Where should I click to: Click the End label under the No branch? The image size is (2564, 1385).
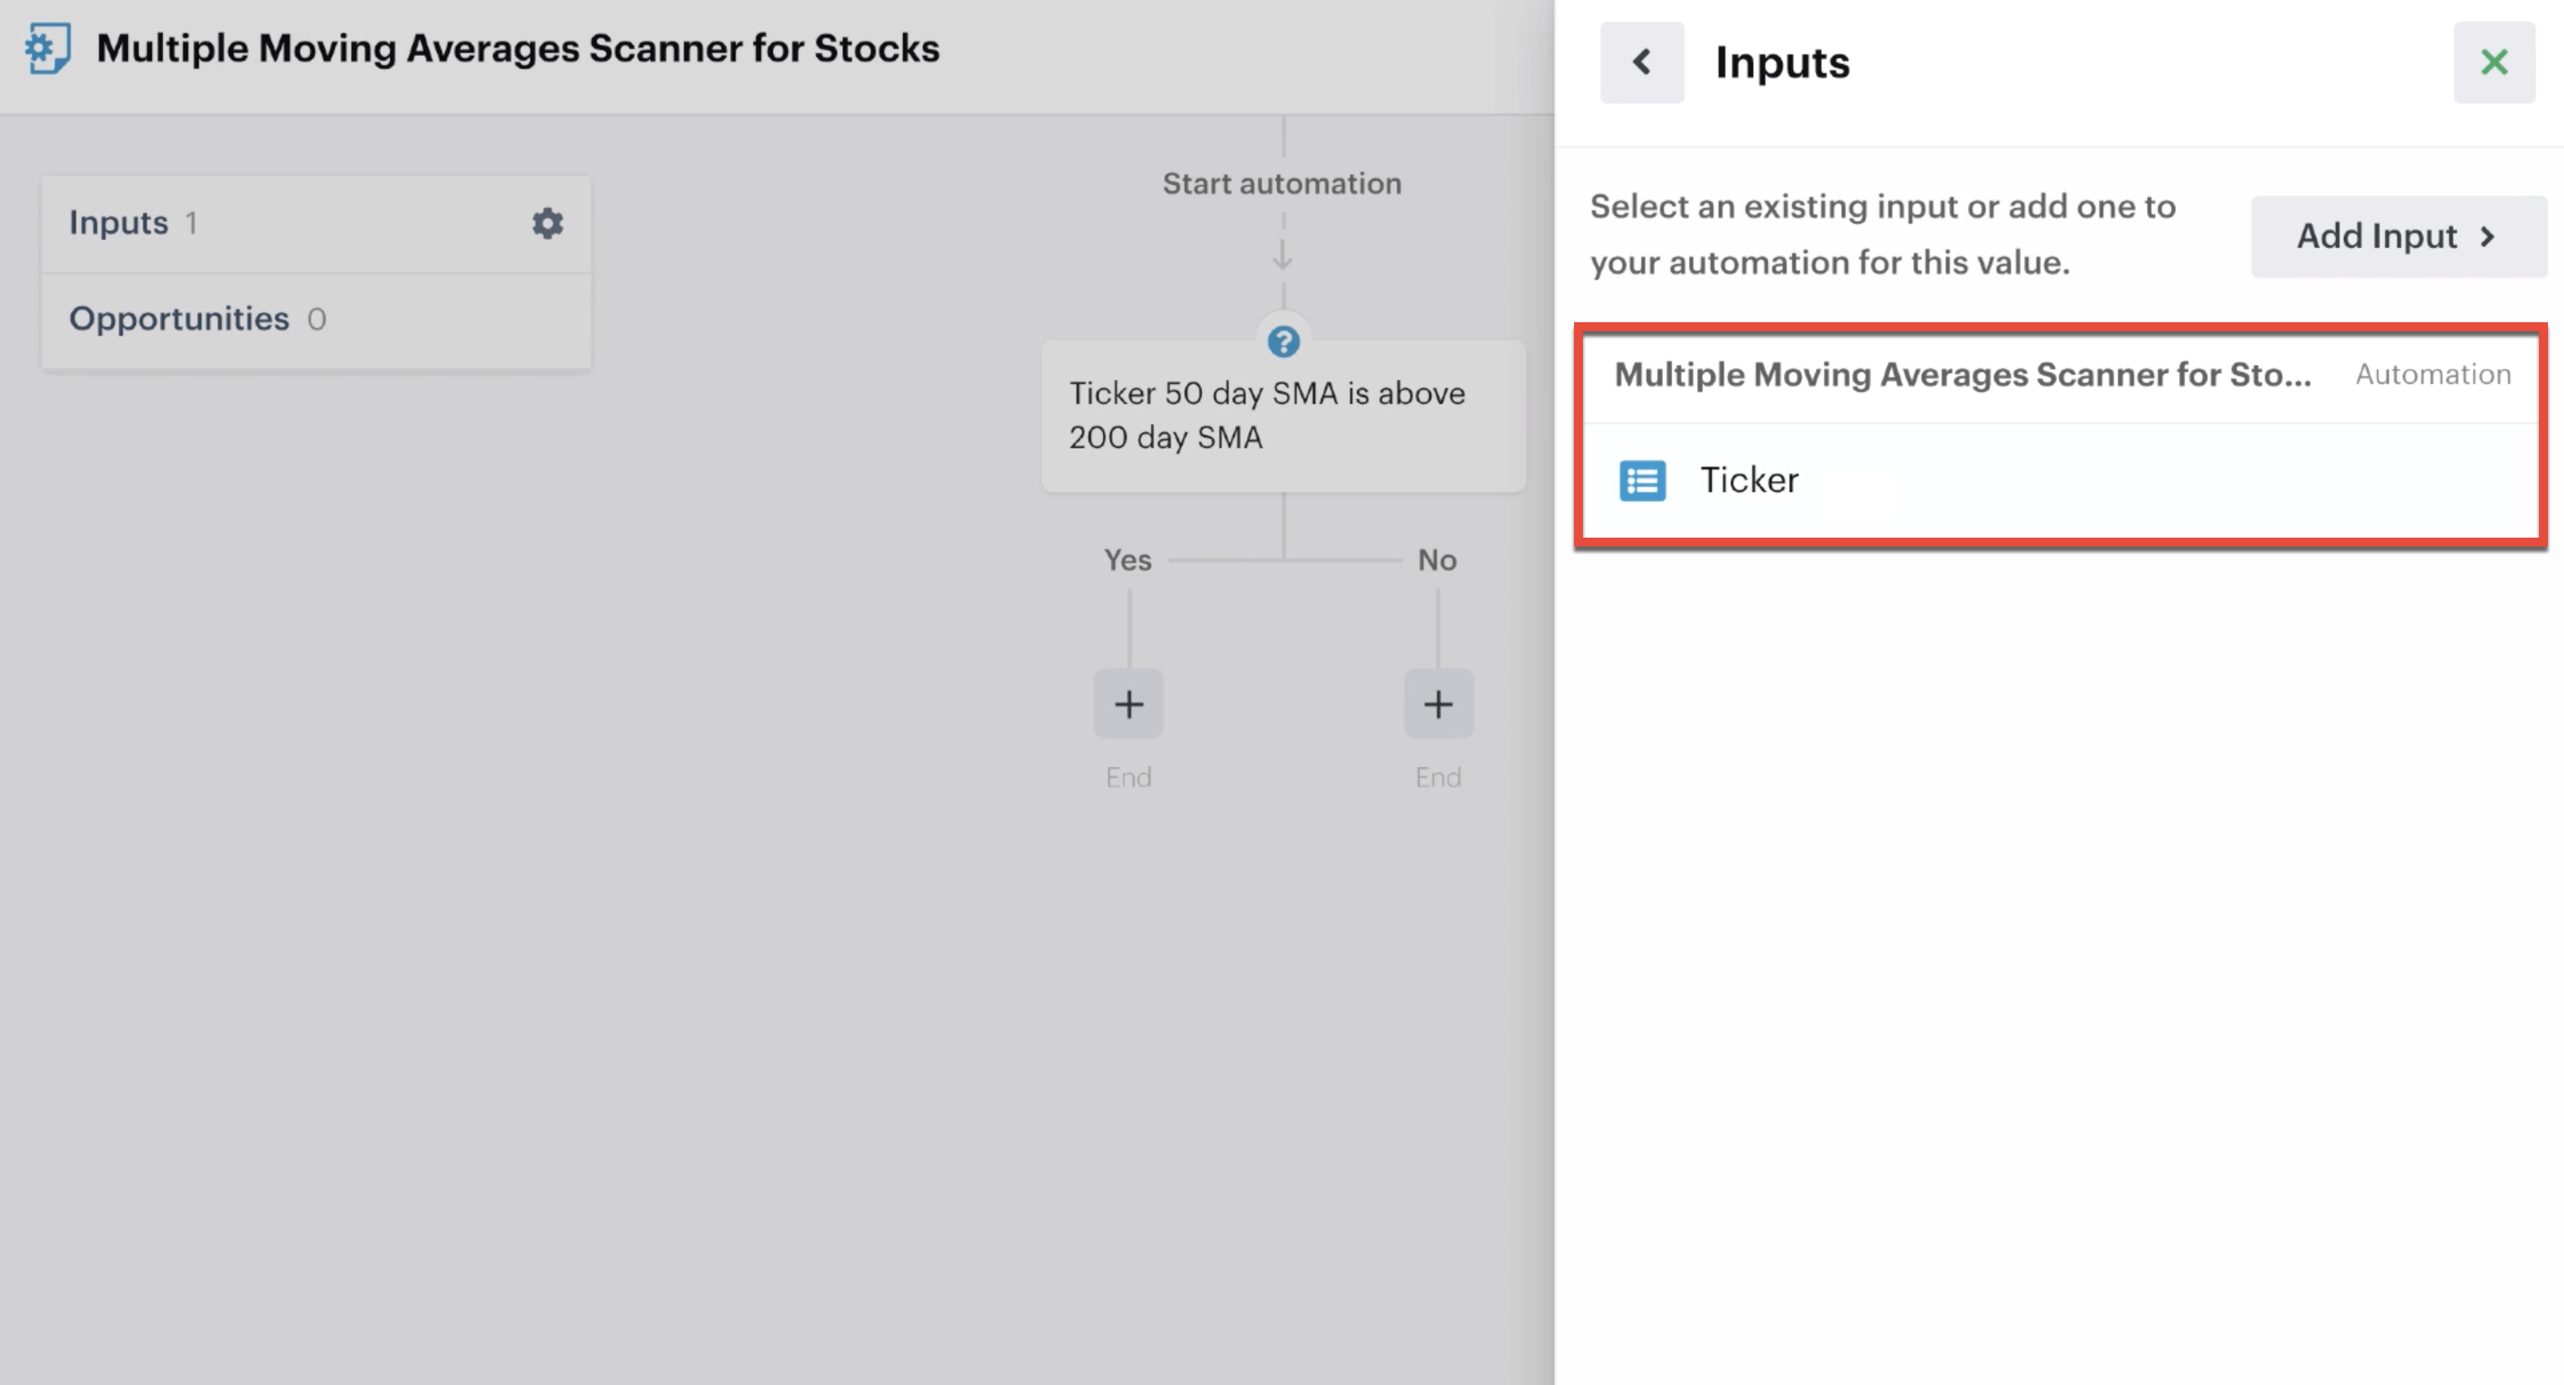pos(1439,777)
